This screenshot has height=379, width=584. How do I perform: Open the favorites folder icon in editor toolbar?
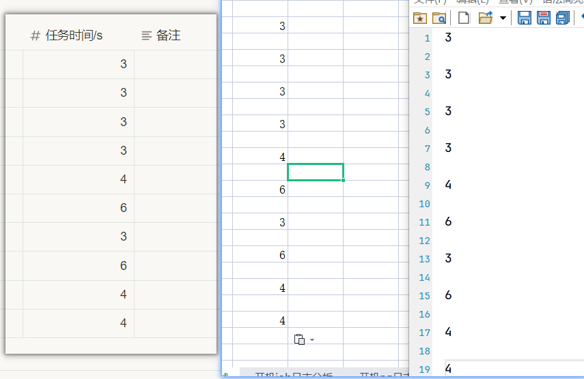(x=420, y=18)
